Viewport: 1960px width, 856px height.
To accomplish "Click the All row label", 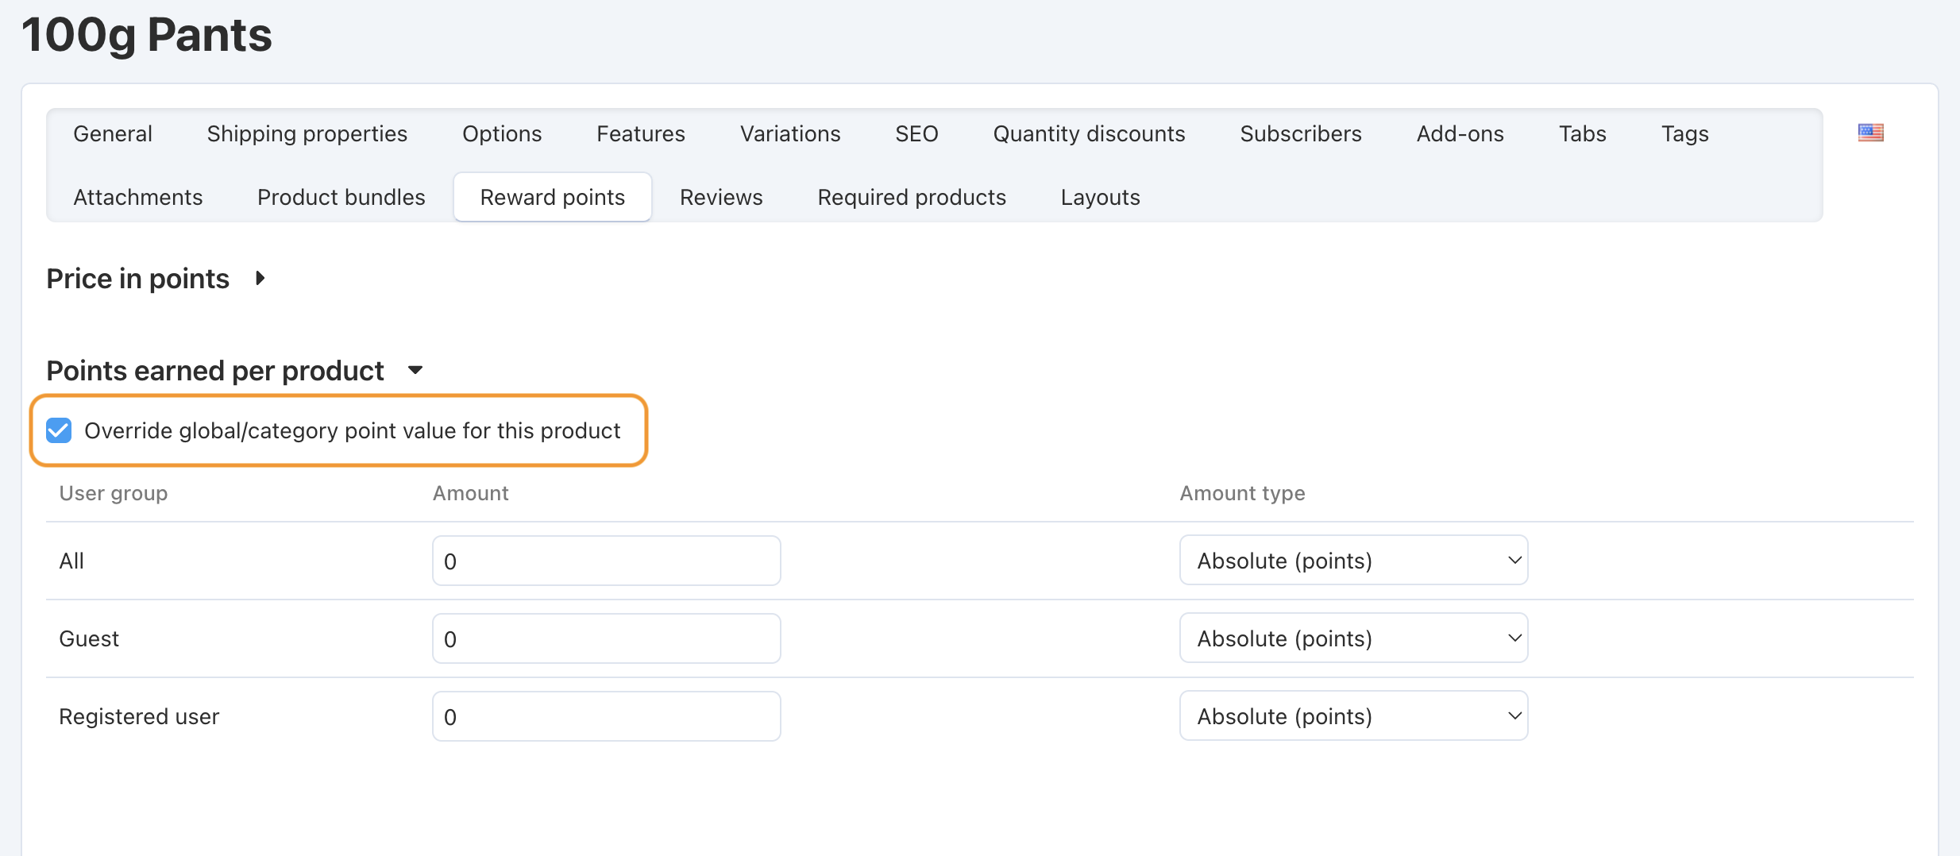I will coord(71,561).
